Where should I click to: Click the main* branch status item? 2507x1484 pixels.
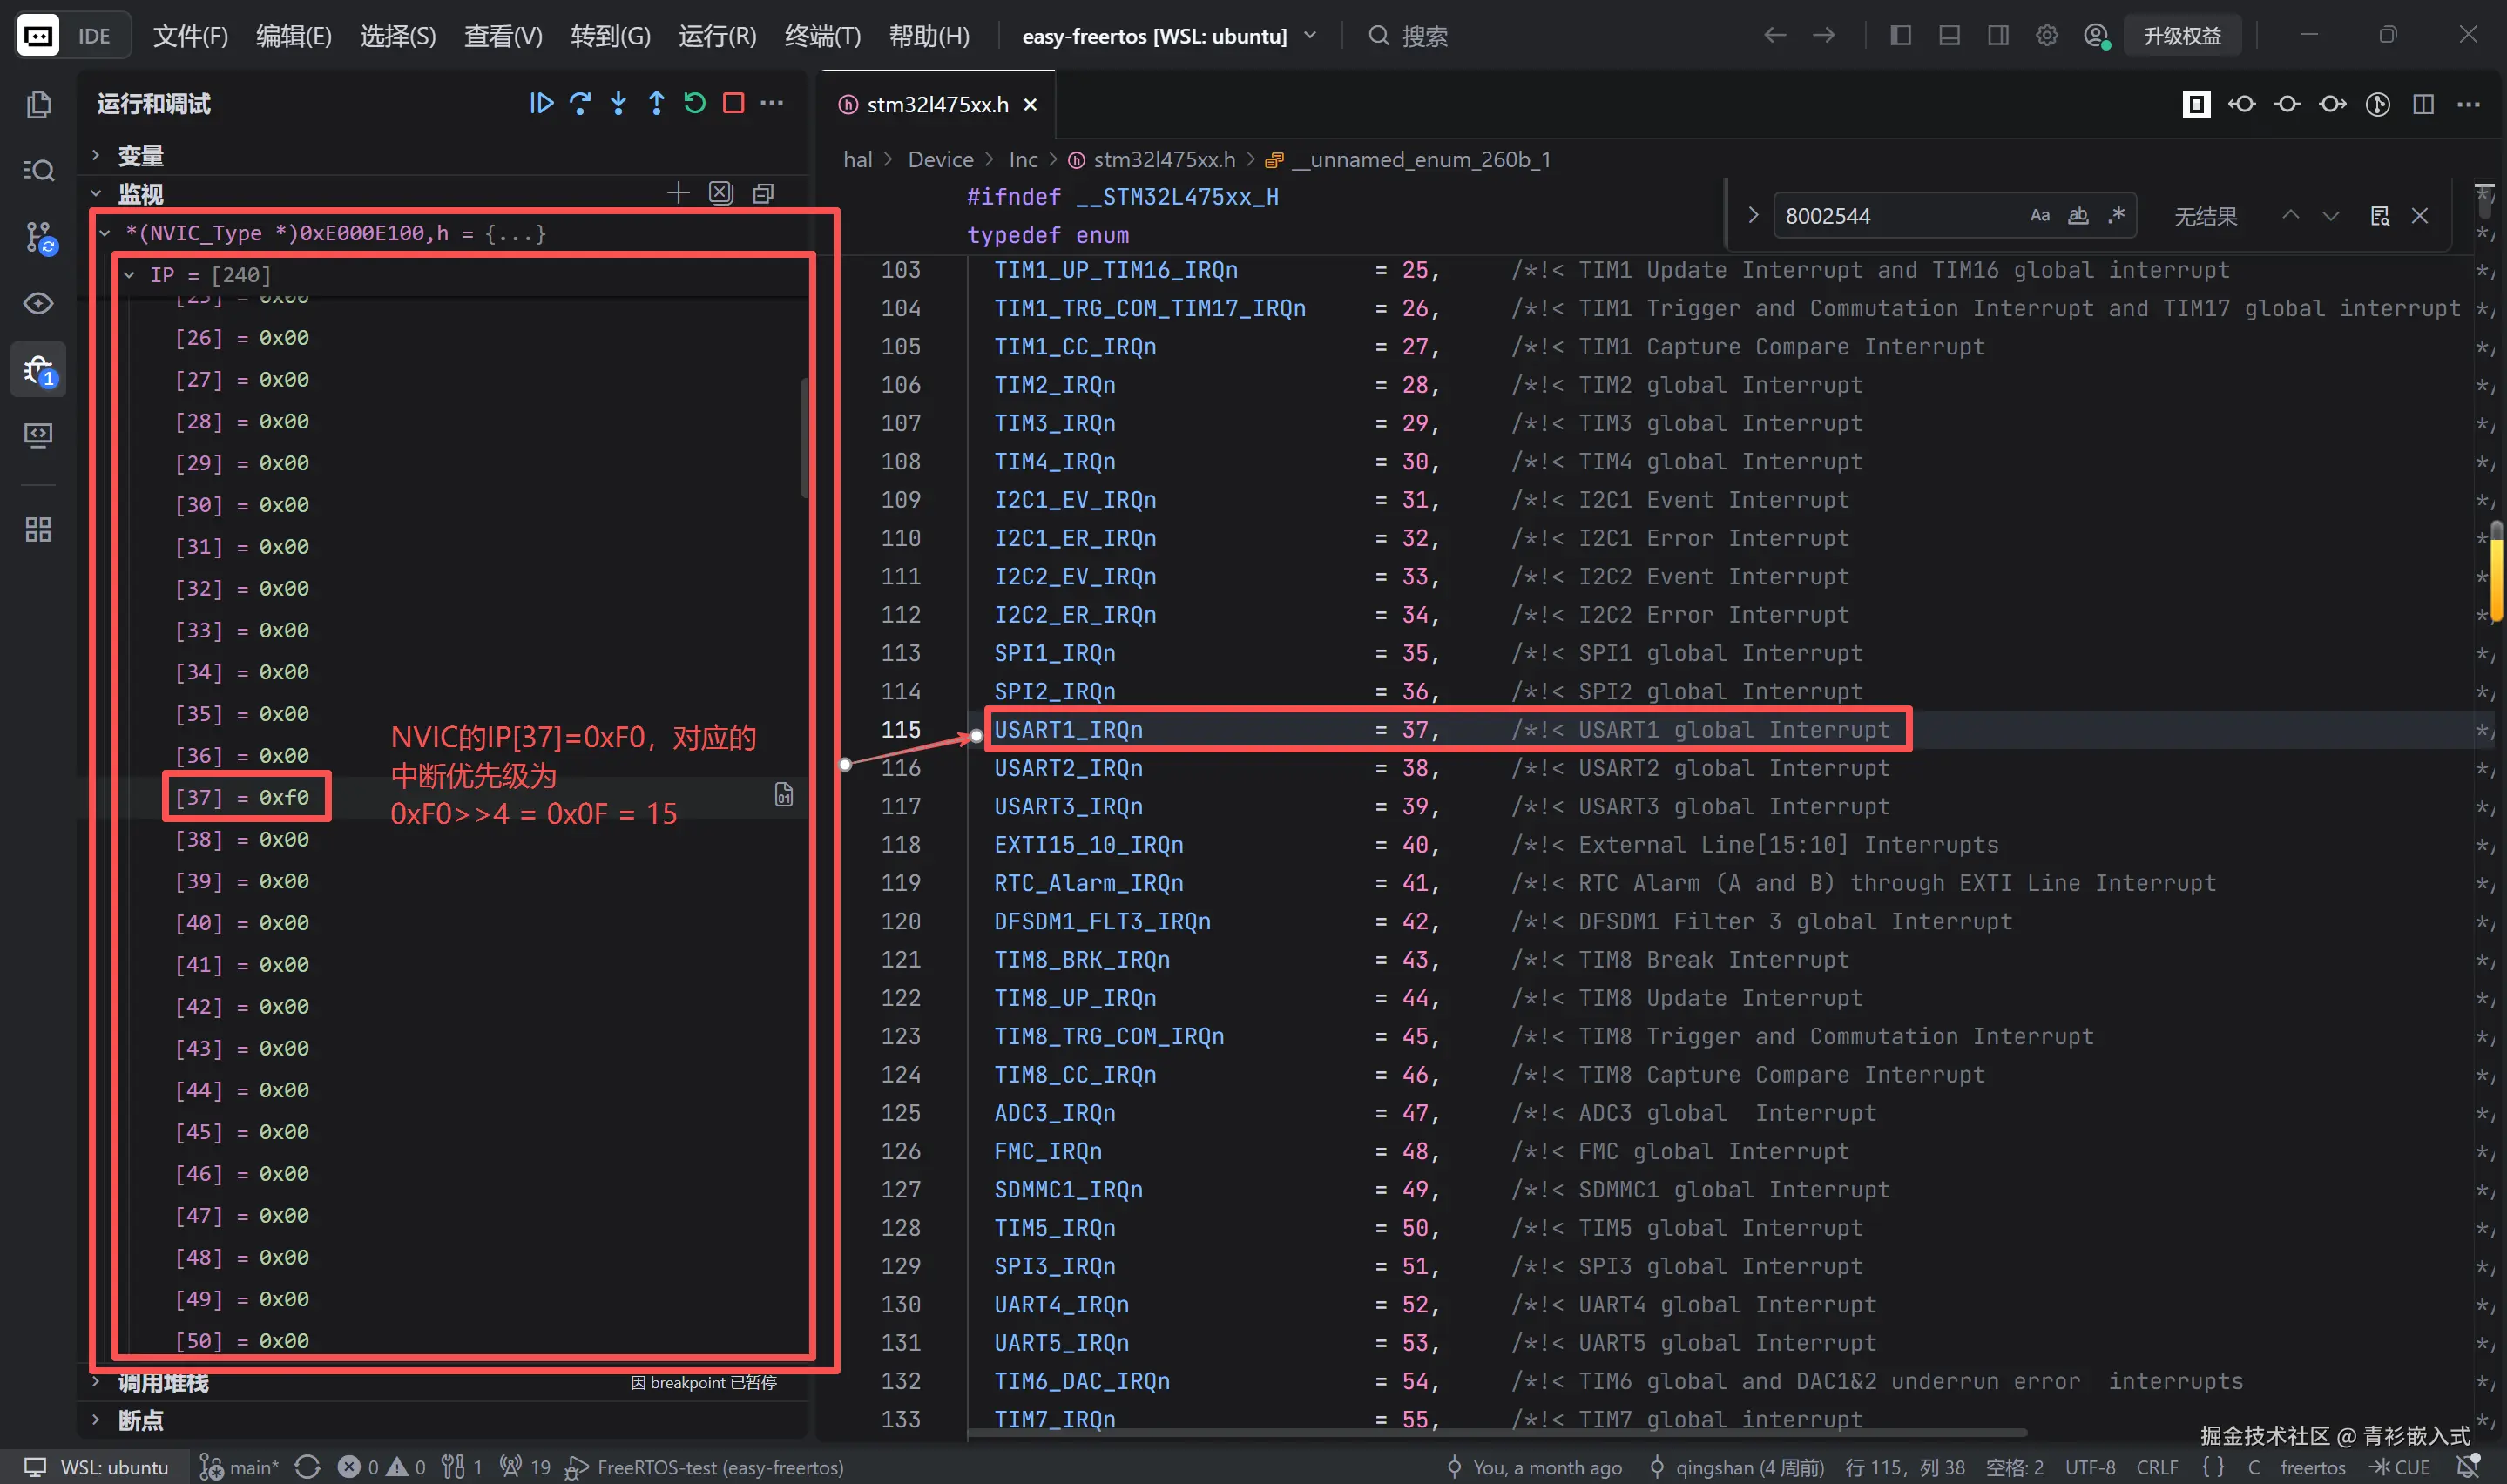click(240, 1467)
